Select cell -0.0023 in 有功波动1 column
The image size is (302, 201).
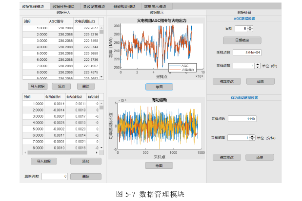point(55,123)
